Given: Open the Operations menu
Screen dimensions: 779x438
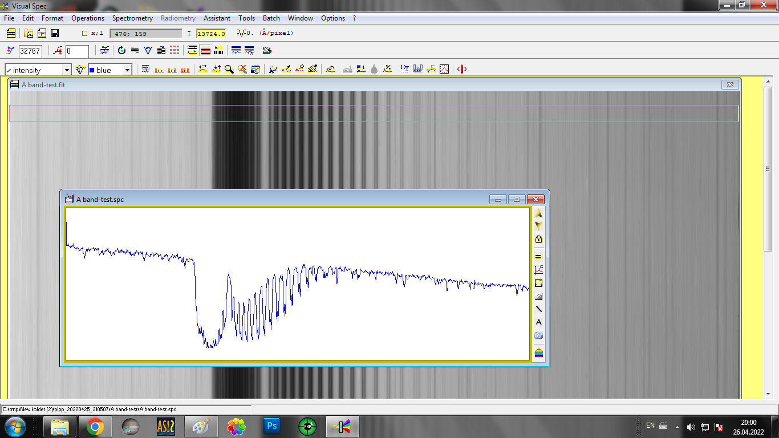Looking at the screenshot, I should click(88, 18).
